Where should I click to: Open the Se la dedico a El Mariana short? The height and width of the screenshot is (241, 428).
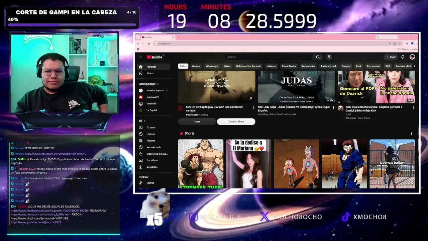[x=248, y=164]
